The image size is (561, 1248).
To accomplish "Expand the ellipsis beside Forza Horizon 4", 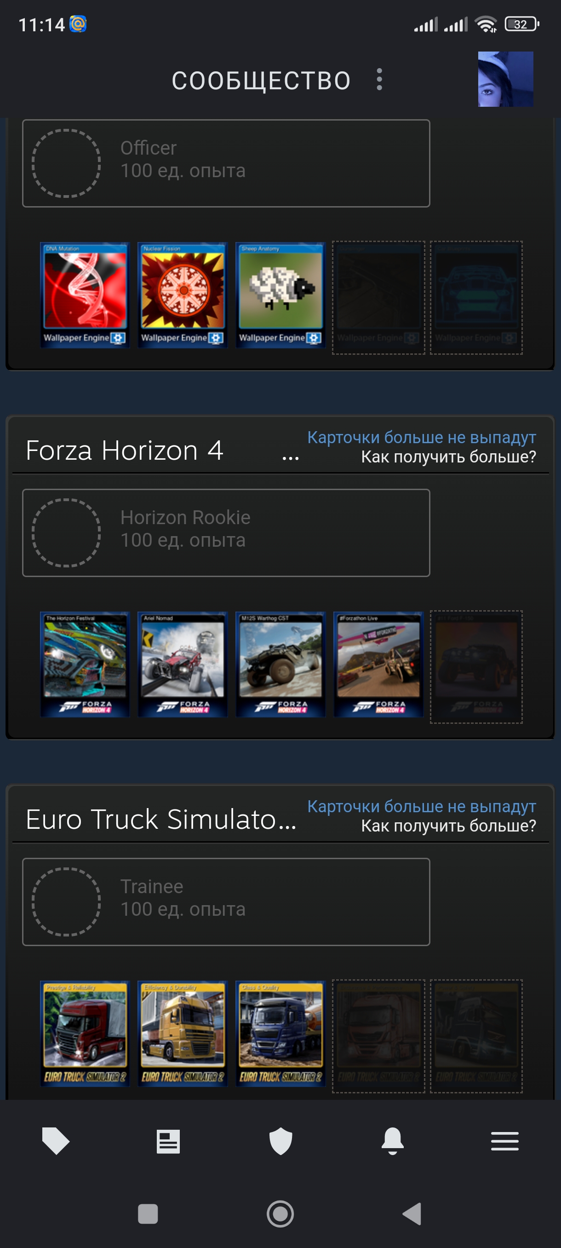I will point(291,456).
